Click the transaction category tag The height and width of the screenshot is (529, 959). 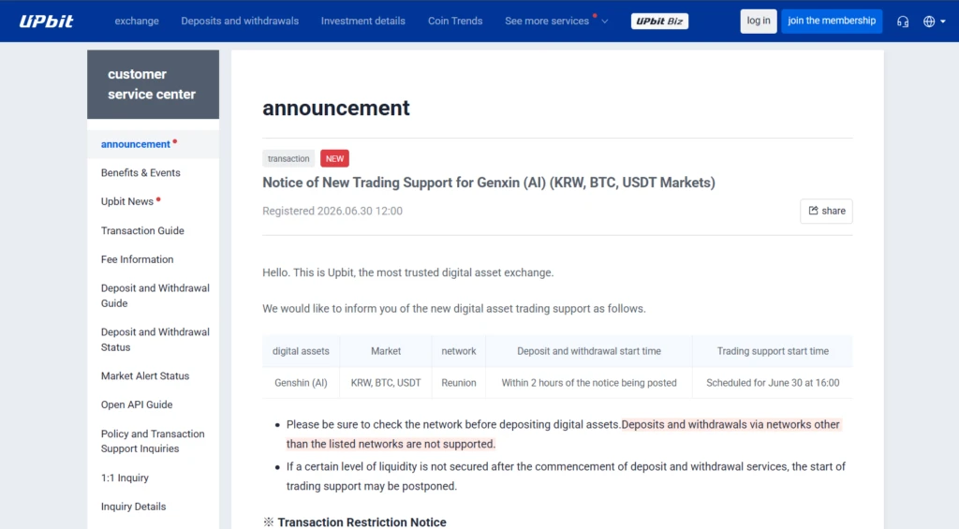(x=288, y=158)
